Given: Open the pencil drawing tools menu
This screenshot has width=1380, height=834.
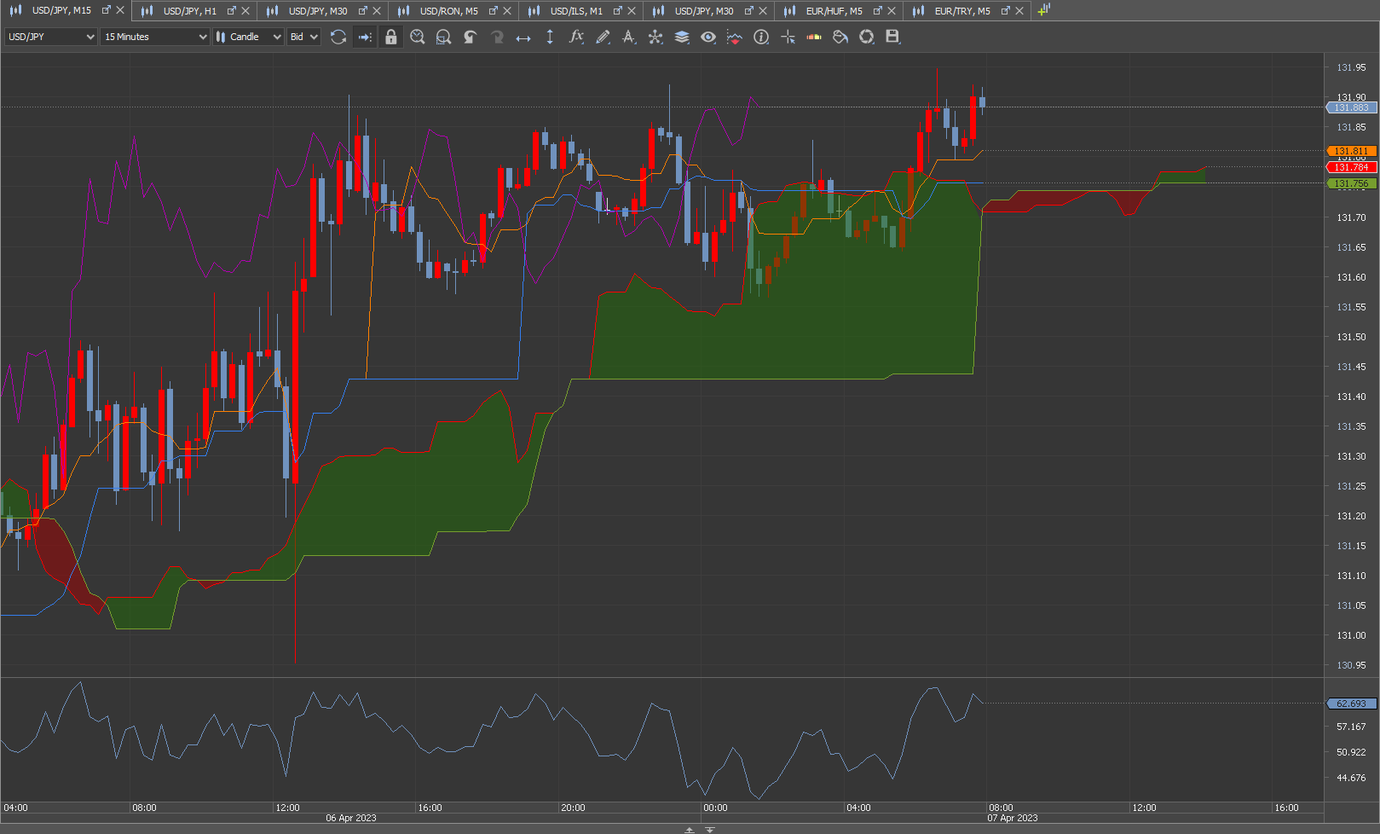Looking at the screenshot, I should tap(603, 37).
